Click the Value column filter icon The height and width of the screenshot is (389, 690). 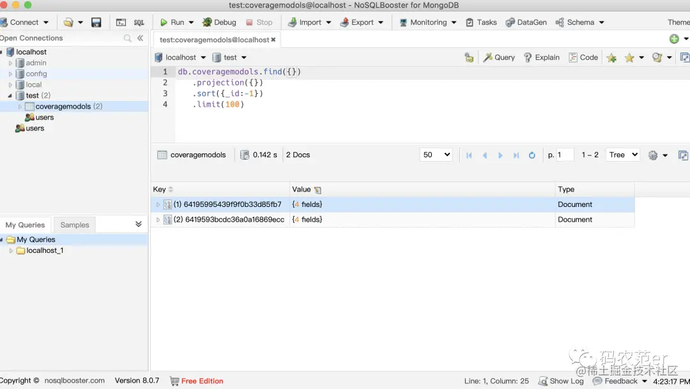coord(318,190)
